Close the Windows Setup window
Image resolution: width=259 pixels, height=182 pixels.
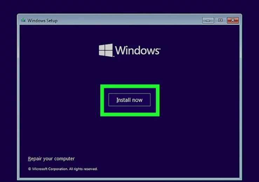pyautogui.click(x=233, y=20)
